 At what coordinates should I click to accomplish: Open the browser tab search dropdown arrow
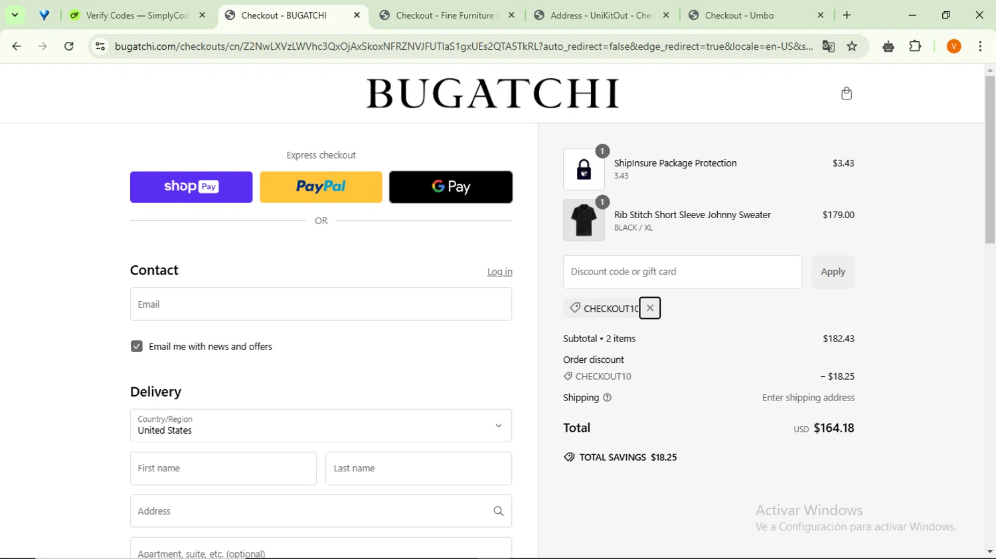(x=15, y=15)
